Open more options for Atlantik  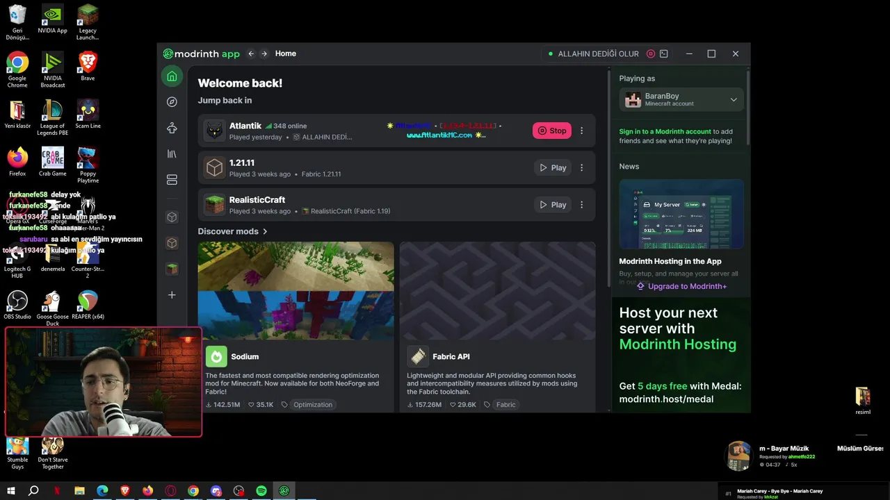(x=582, y=131)
